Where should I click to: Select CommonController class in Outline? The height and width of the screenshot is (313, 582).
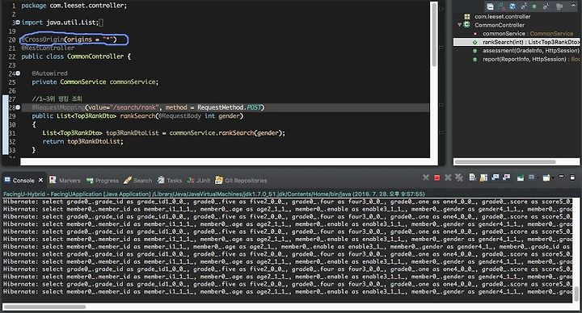point(500,25)
